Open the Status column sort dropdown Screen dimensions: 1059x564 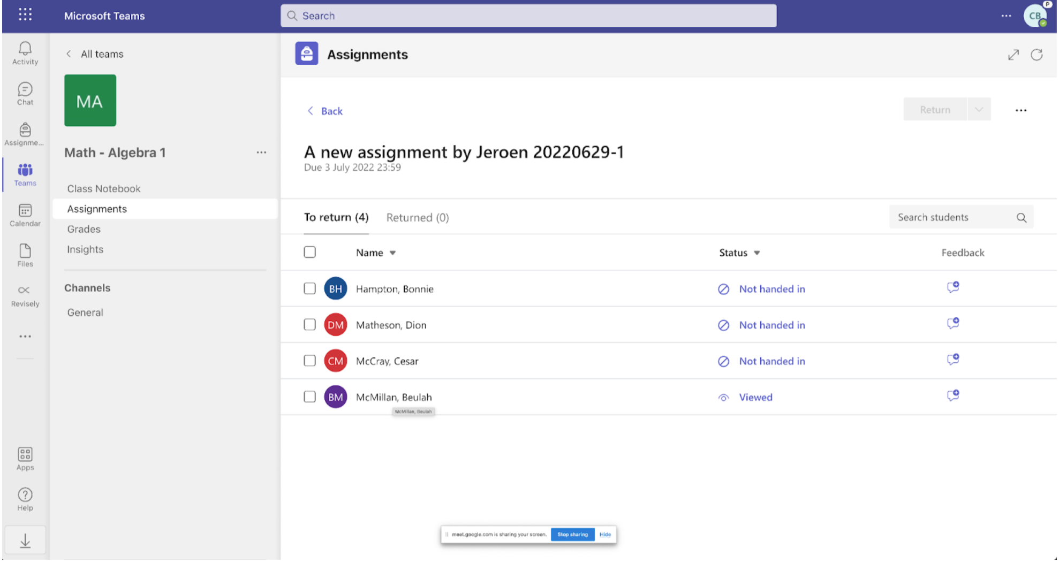[757, 253]
